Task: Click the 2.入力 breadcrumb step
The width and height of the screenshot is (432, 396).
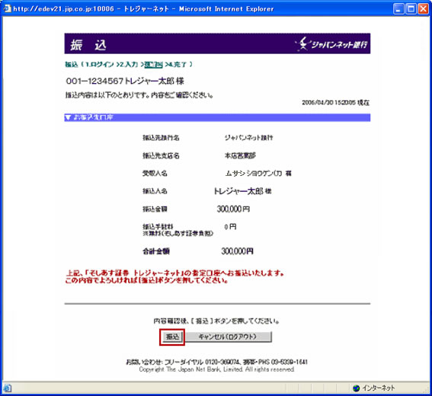Action: pyautogui.click(x=129, y=65)
